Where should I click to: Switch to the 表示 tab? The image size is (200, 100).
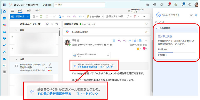click(x=29, y=11)
